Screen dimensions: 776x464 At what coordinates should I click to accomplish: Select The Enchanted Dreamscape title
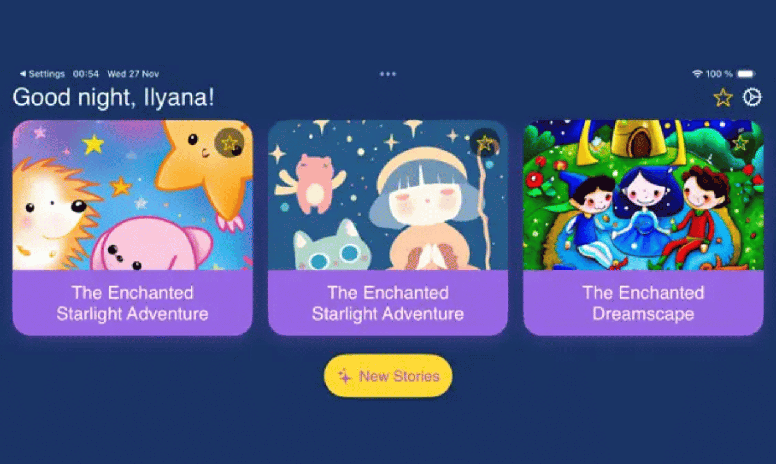pos(643,303)
